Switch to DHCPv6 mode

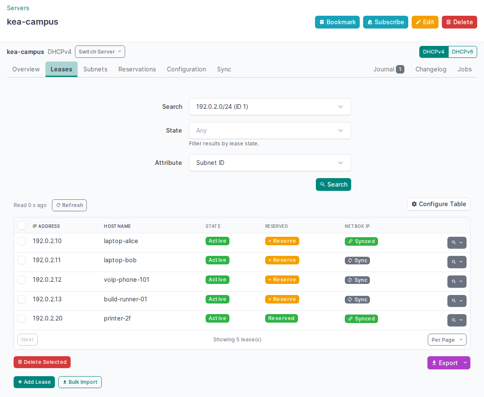point(462,52)
